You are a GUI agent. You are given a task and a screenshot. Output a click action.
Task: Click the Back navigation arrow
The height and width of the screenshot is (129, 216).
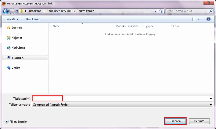click(6, 11)
